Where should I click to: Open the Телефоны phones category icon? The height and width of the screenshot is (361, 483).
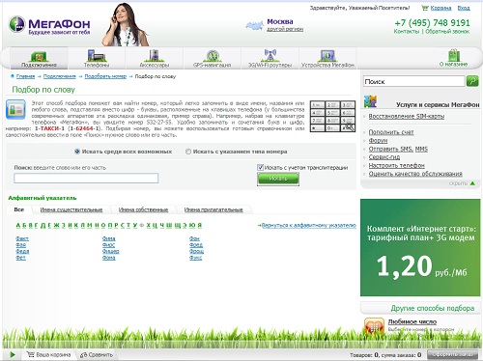97,55
